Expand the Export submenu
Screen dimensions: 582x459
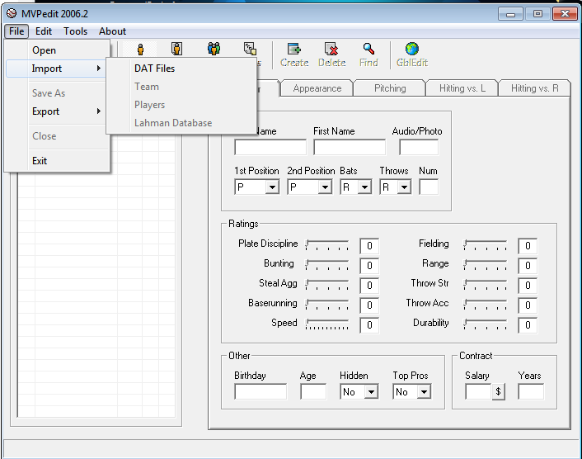(x=58, y=111)
